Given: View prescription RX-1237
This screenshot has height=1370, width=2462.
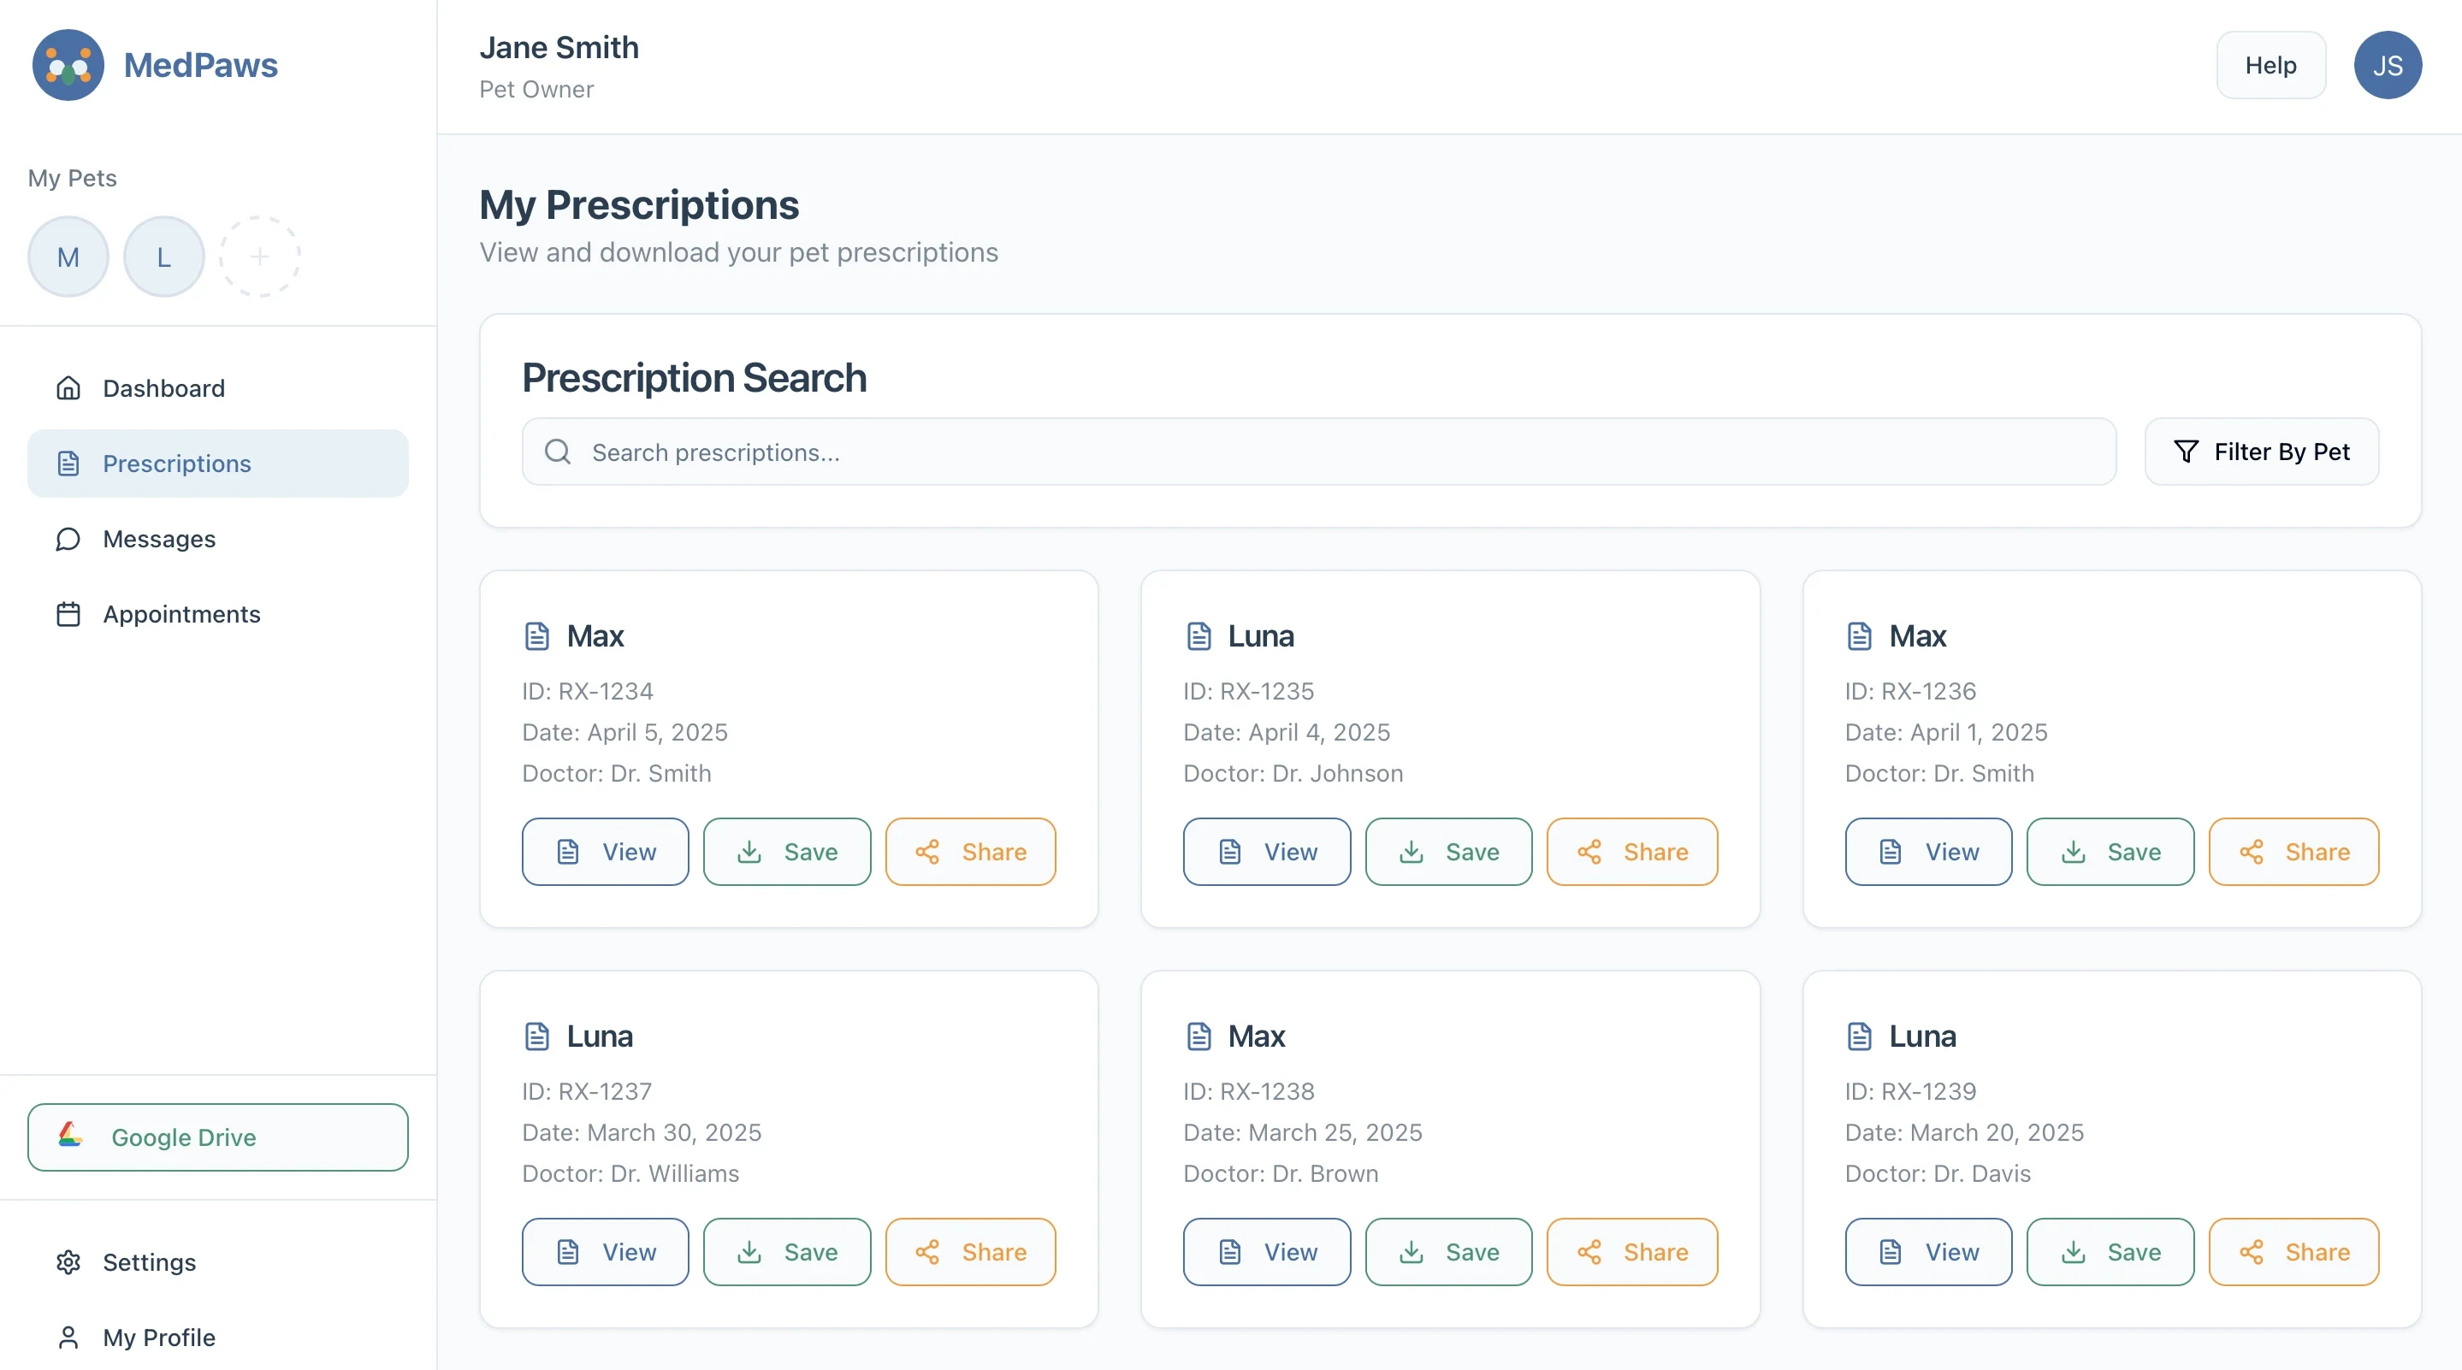Looking at the screenshot, I should 605,1251.
